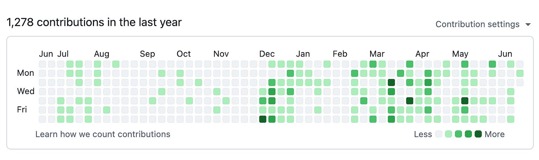Screen dimensions: 539x160
Task: Select the darkest legend swatch beside More
Action: click(x=478, y=134)
